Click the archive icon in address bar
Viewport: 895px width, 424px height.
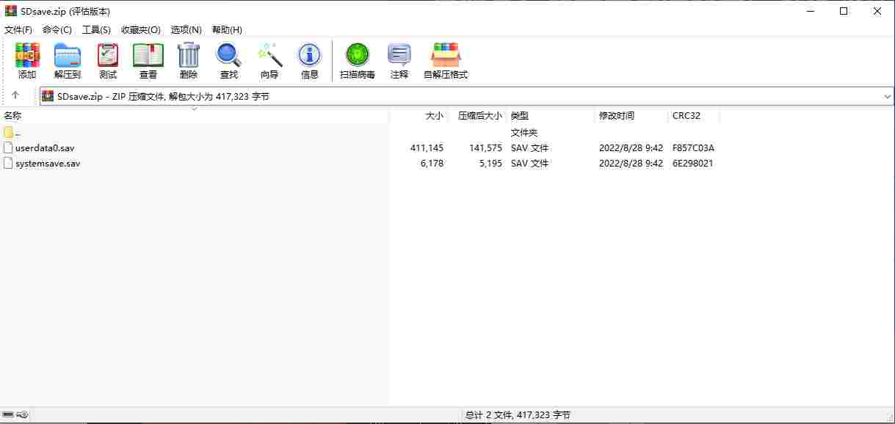click(48, 96)
